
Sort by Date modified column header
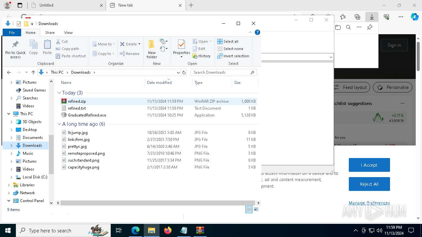click(168, 83)
